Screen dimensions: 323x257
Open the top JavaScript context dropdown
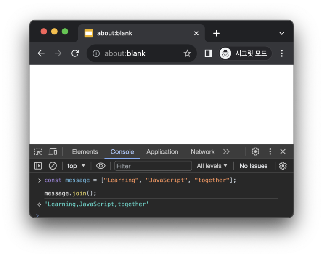point(76,166)
